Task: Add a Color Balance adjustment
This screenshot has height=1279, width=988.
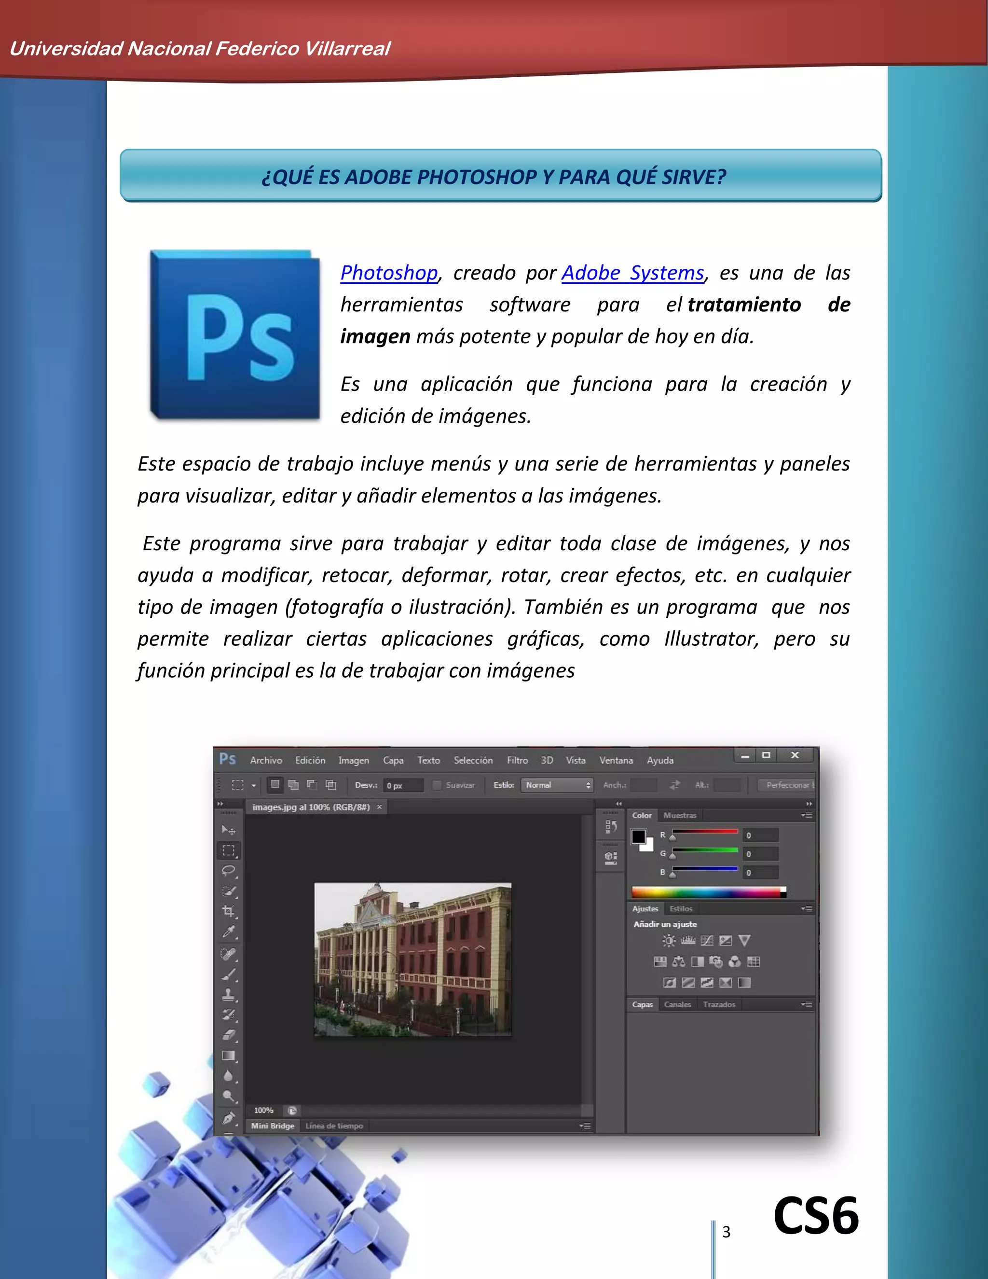Action: (679, 961)
